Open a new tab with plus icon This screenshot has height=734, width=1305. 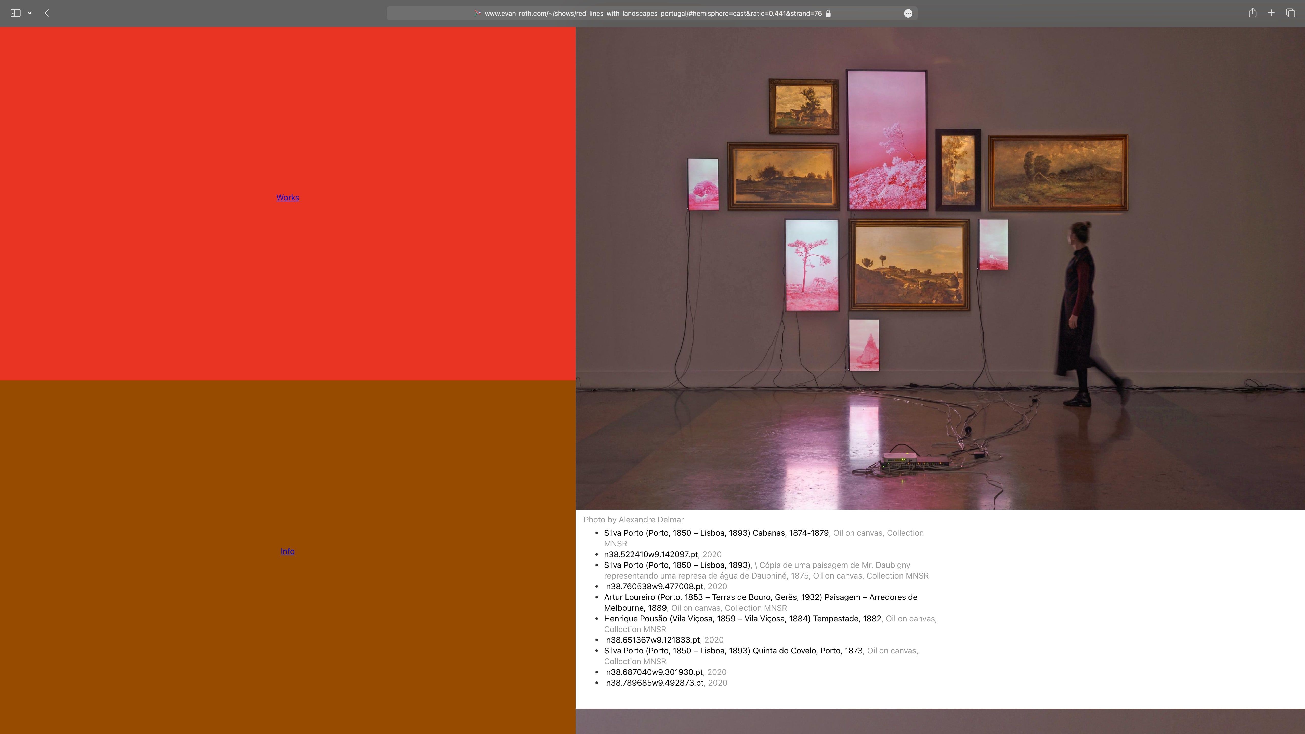coord(1271,13)
